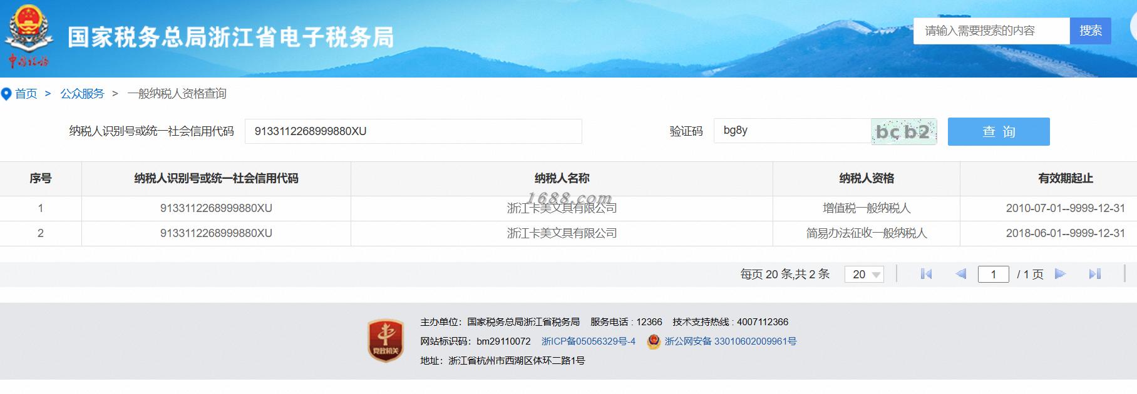Go to last page arrow icon
Image resolution: width=1137 pixels, height=394 pixels.
point(1095,274)
